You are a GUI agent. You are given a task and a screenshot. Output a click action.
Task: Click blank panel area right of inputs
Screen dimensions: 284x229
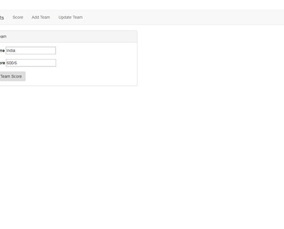(96, 57)
